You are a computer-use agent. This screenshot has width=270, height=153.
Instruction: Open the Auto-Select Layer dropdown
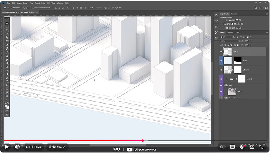[26, 8]
